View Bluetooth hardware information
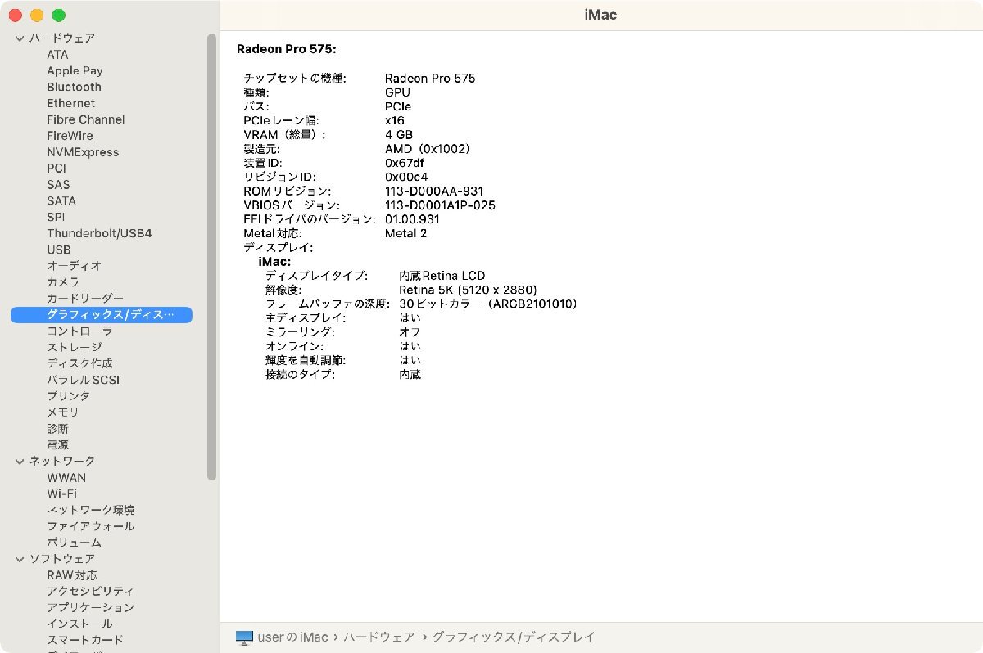The height and width of the screenshot is (653, 983). pyautogui.click(x=73, y=87)
